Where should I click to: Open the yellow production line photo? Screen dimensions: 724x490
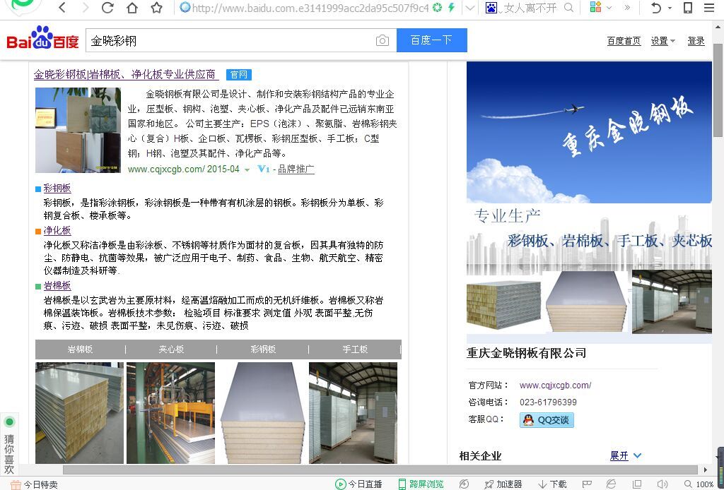click(171, 412)
